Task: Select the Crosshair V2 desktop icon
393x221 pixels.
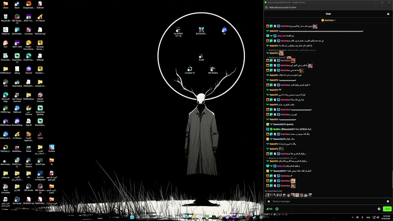Action: coord(190,70)
